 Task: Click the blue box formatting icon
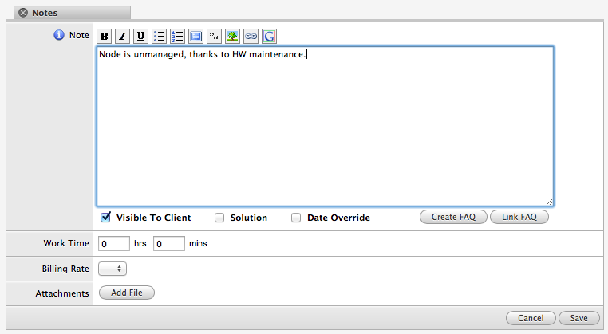point(195,37)
